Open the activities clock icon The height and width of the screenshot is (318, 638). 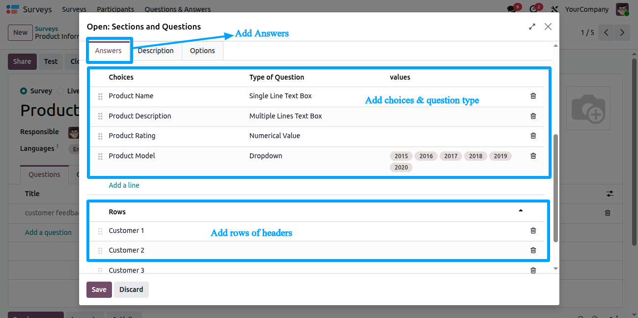(534, 9)
